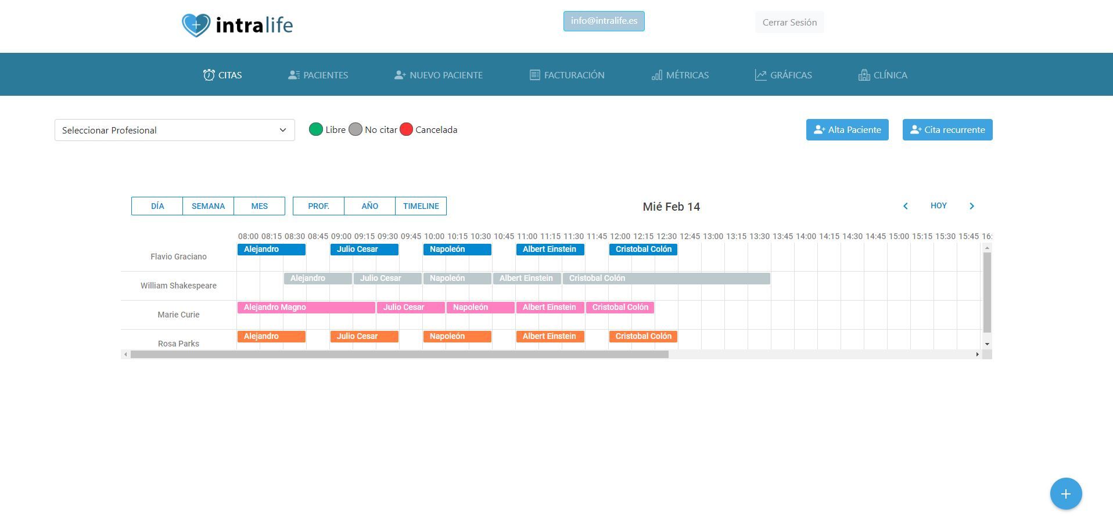Click the scrollbar right arrow
Viewport: 1113px width, 527px height.
(x=977, y=354)
